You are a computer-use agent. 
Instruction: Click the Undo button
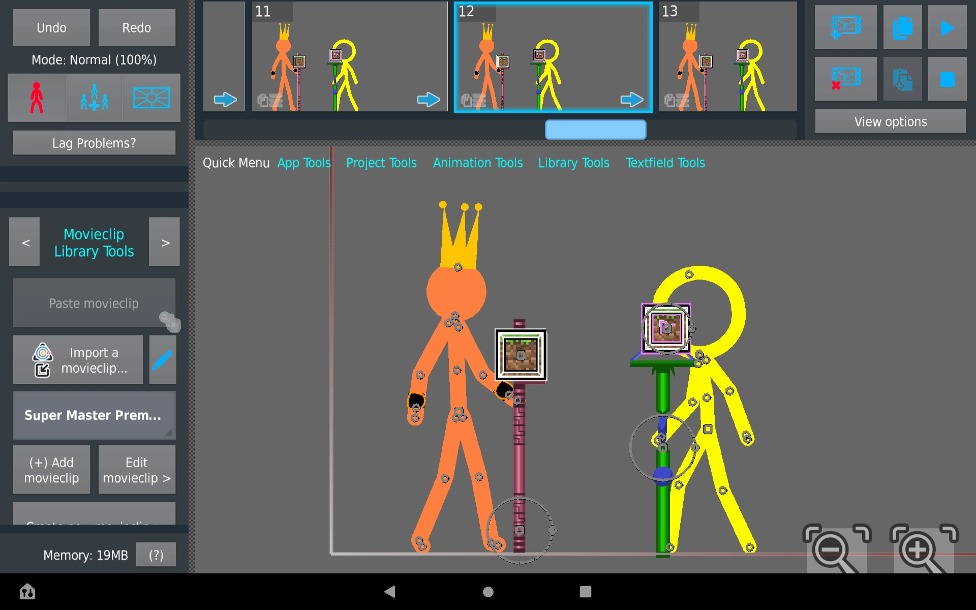pyautogui.click(x=51, y=27)
